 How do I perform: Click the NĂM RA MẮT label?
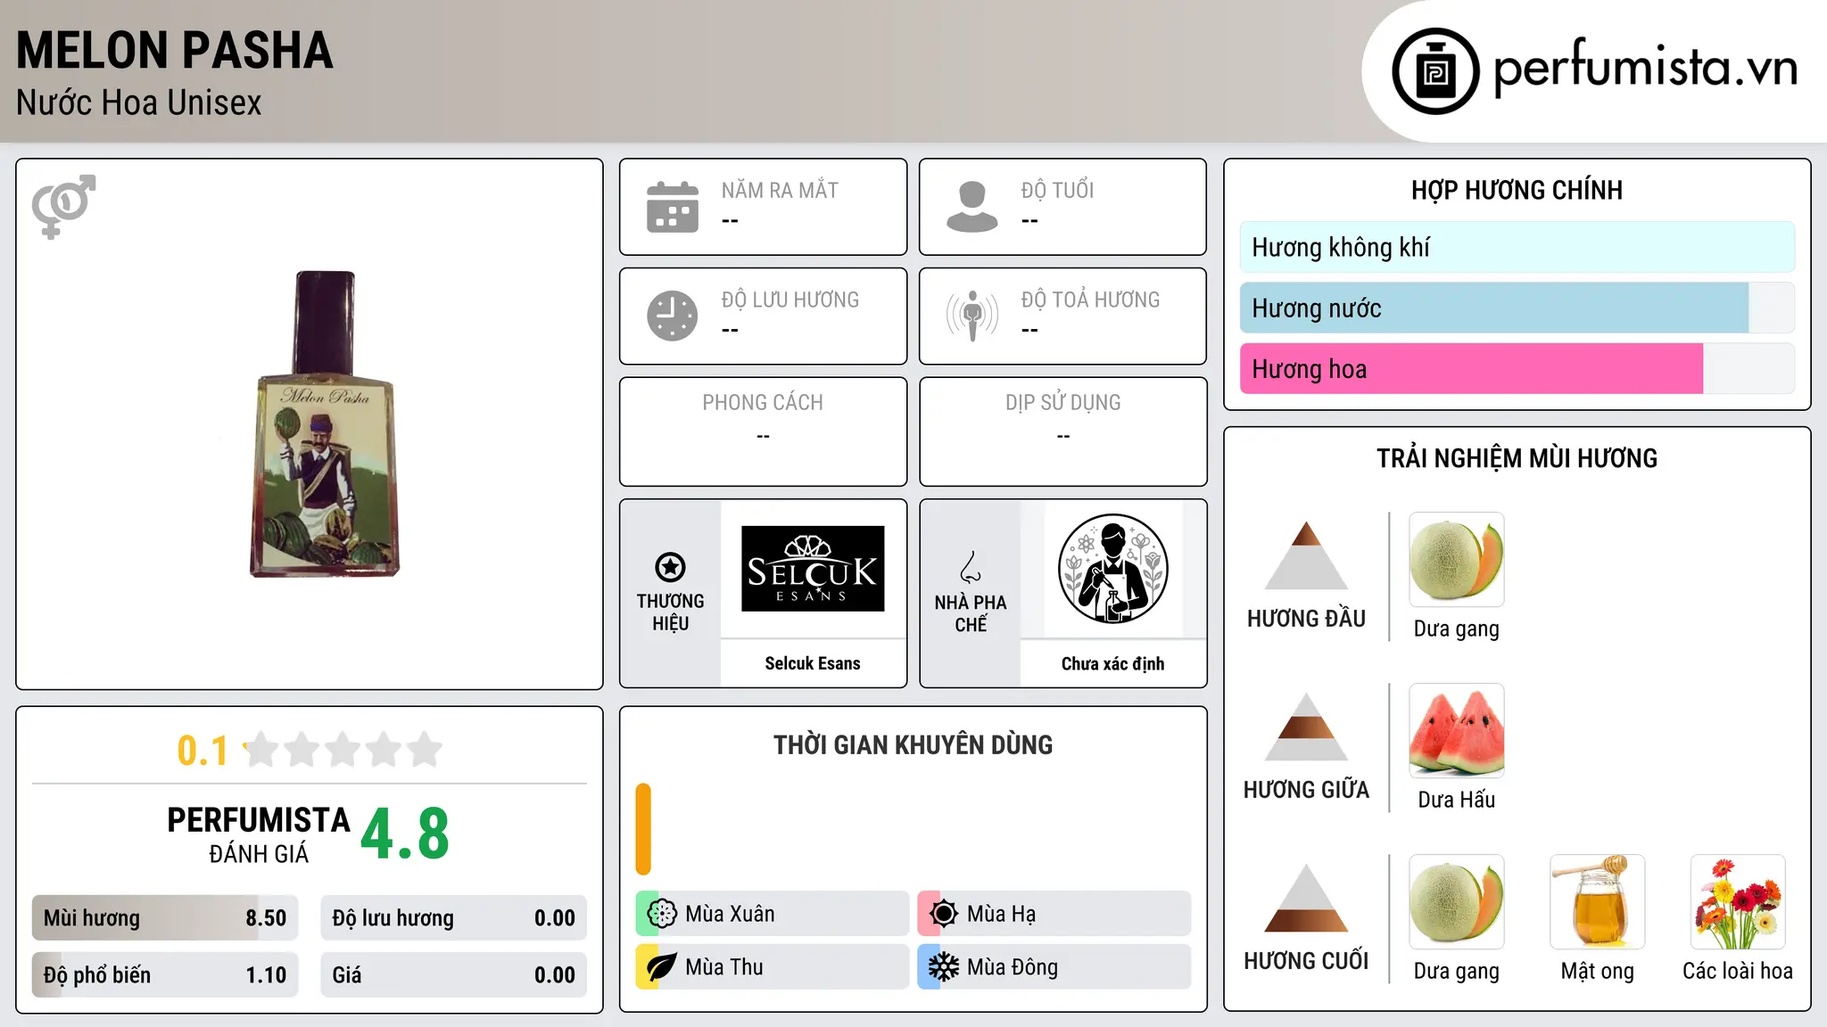pyautogui.click(x=780, y=190)
